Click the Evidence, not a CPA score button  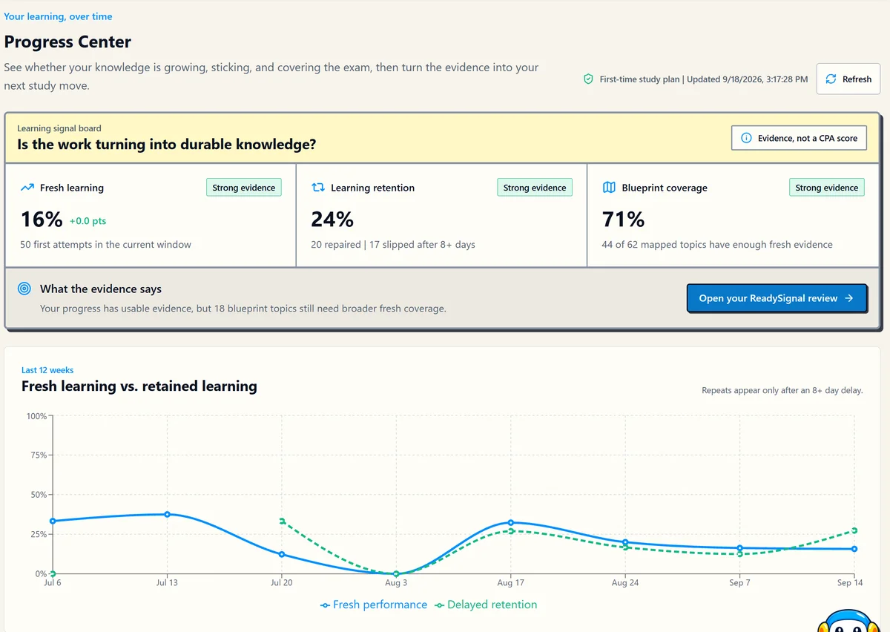click(x=799, y=138)
